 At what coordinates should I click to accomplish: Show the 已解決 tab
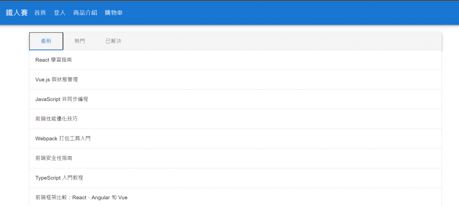[x=113, y=41]
